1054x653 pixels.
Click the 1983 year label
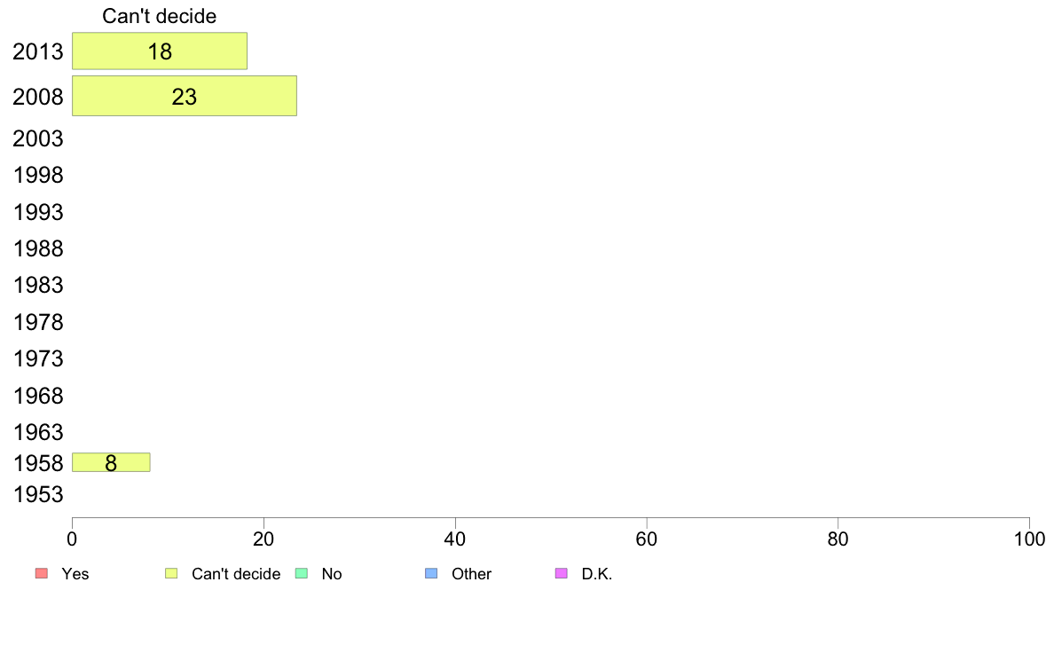(38, 286)
